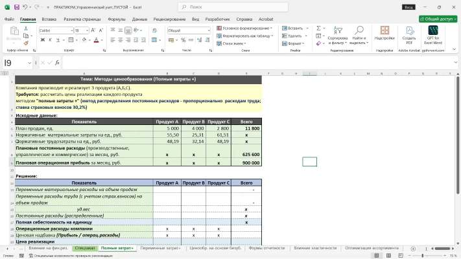This screenshot has height=259, width=461.
Task: Click the fill color bucket icon
Action: pyautogui.click(x=84, y=40)
